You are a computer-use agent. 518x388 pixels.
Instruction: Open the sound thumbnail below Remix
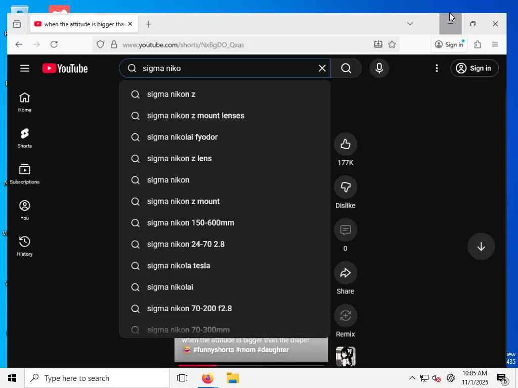click(x=346, y=356)
